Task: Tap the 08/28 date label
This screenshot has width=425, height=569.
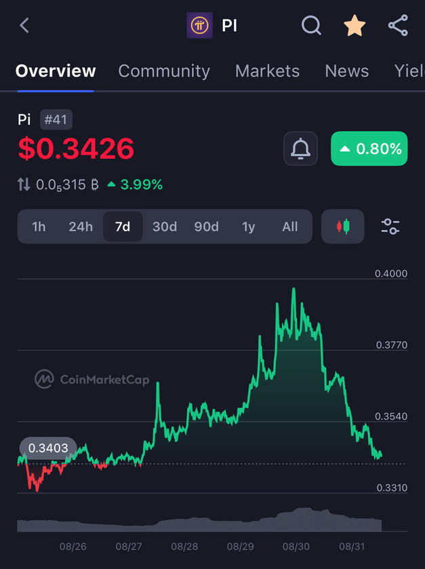Action: pyautogui.click(x=184, y=547)
